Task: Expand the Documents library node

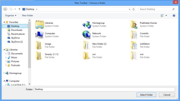Action: click(6, 54)
